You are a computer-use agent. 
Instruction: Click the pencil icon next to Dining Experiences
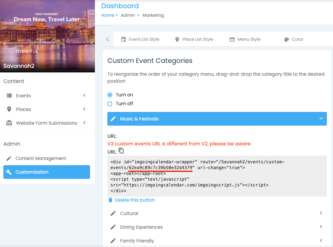pyautogui.click(x=113, y=227)
